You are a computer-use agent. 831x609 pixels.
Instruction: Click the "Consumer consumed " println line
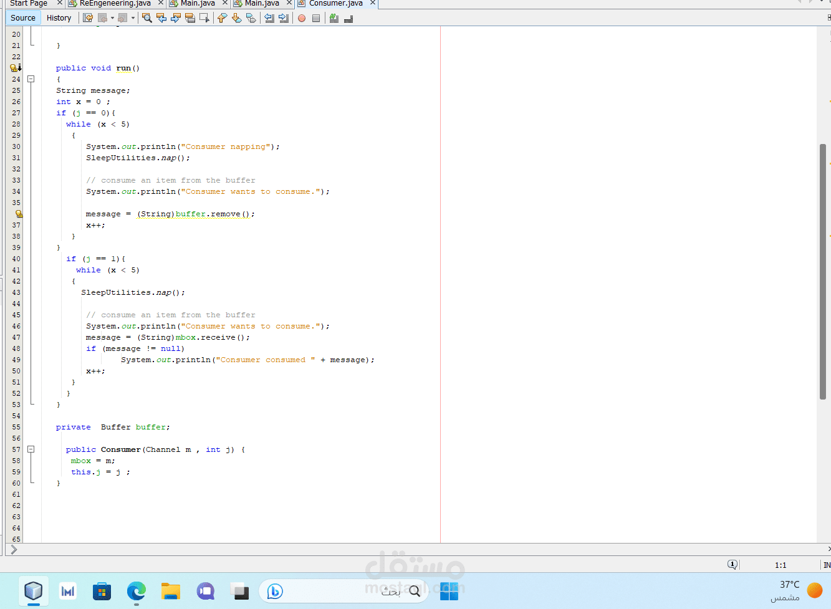coord(247,360)
